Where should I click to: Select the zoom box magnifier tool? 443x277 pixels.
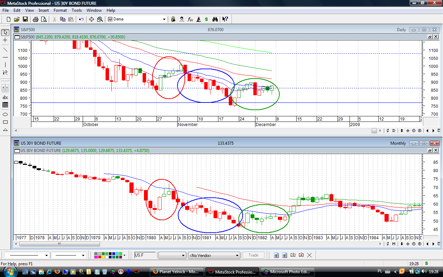[x=100, y=19]
